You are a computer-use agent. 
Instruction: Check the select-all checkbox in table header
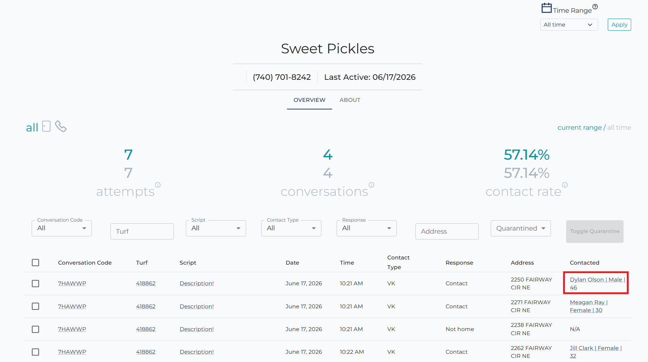click(x=35, y=263)
